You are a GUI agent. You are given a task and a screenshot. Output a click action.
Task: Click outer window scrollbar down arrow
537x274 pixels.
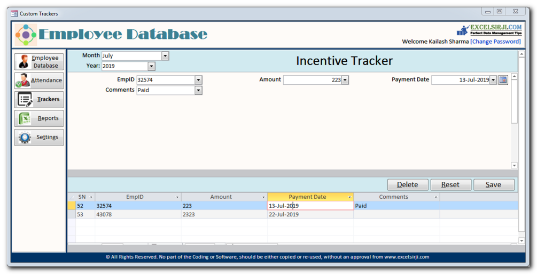point(522,240)
